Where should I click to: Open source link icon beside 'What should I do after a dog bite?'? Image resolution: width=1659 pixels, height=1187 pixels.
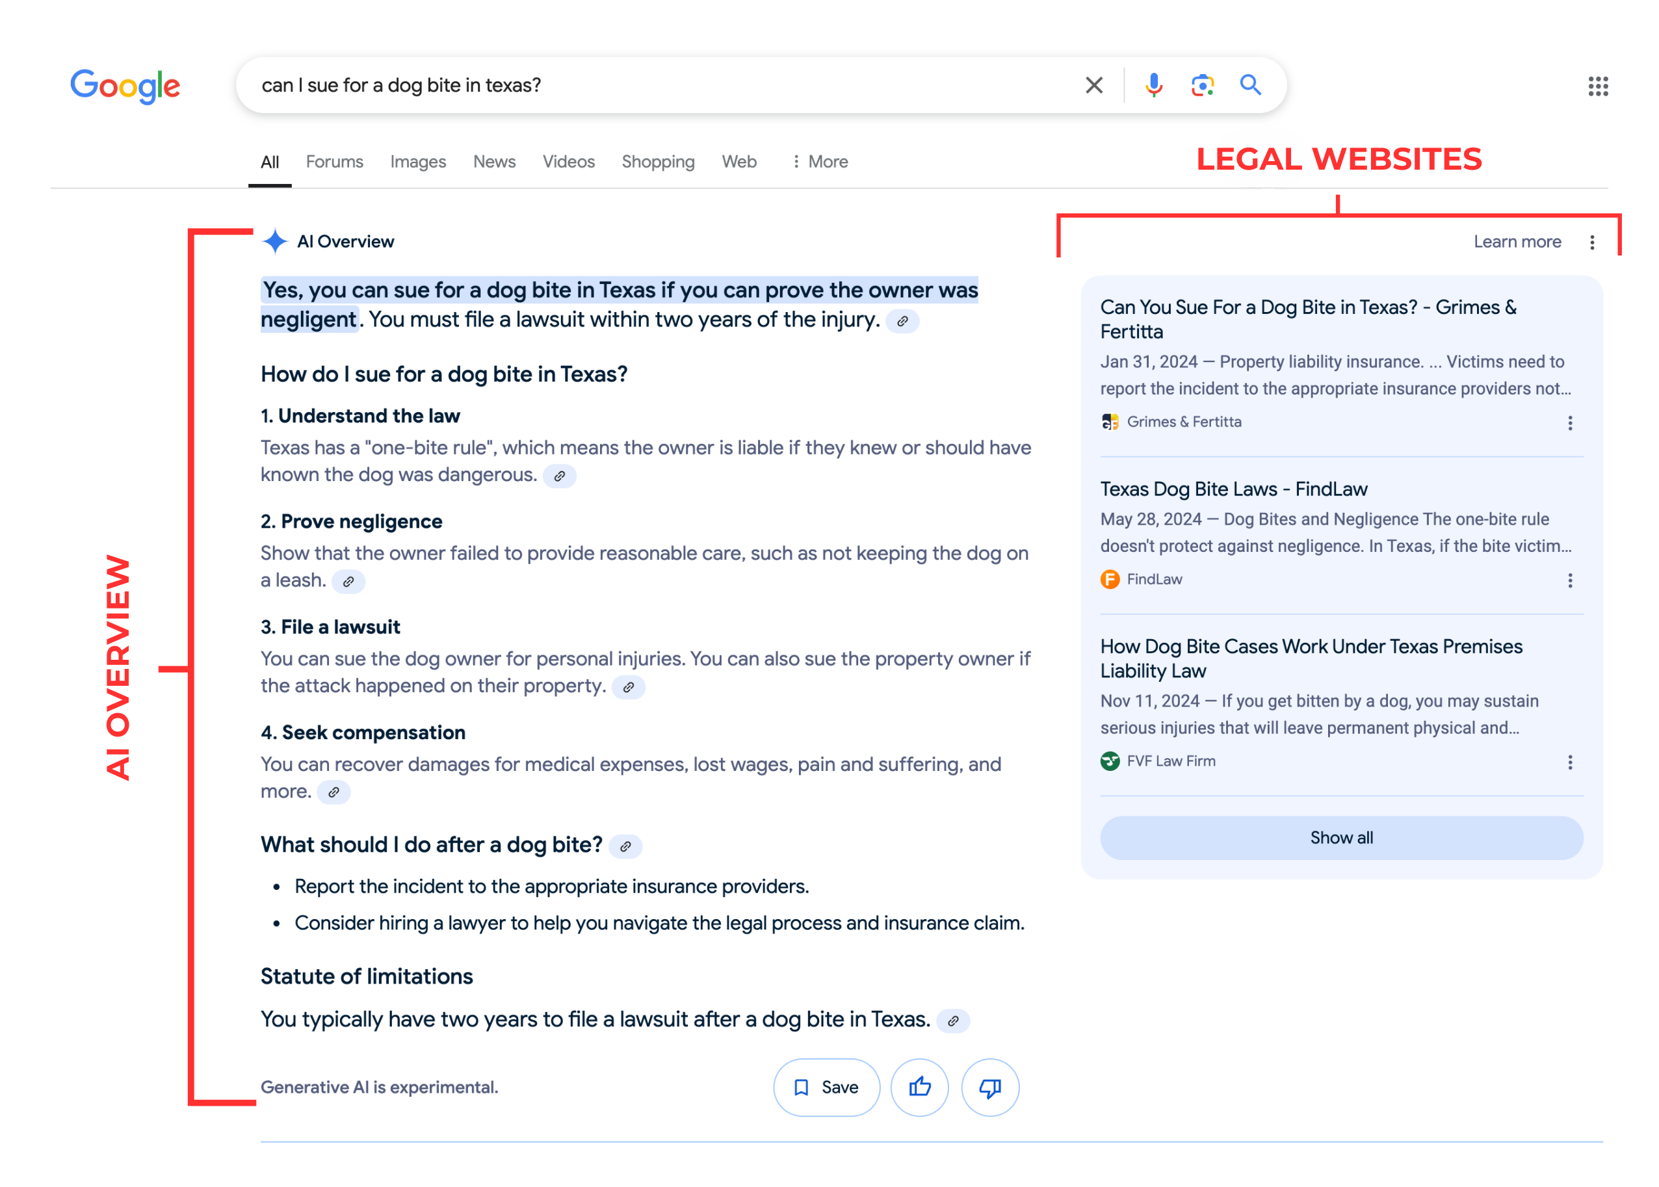click(625, 846)
